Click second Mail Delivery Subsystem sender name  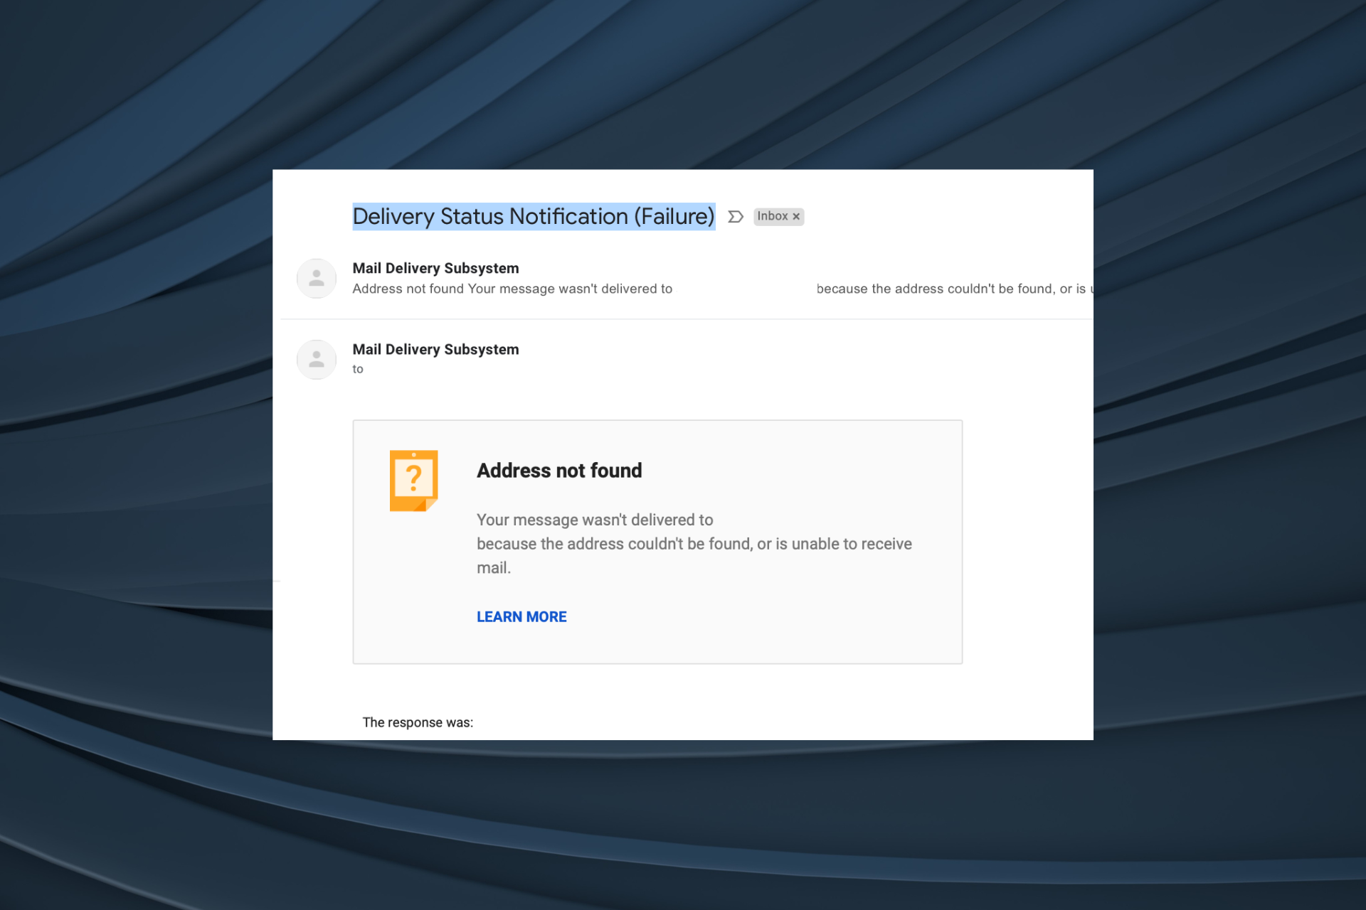[x=435, y=349]
